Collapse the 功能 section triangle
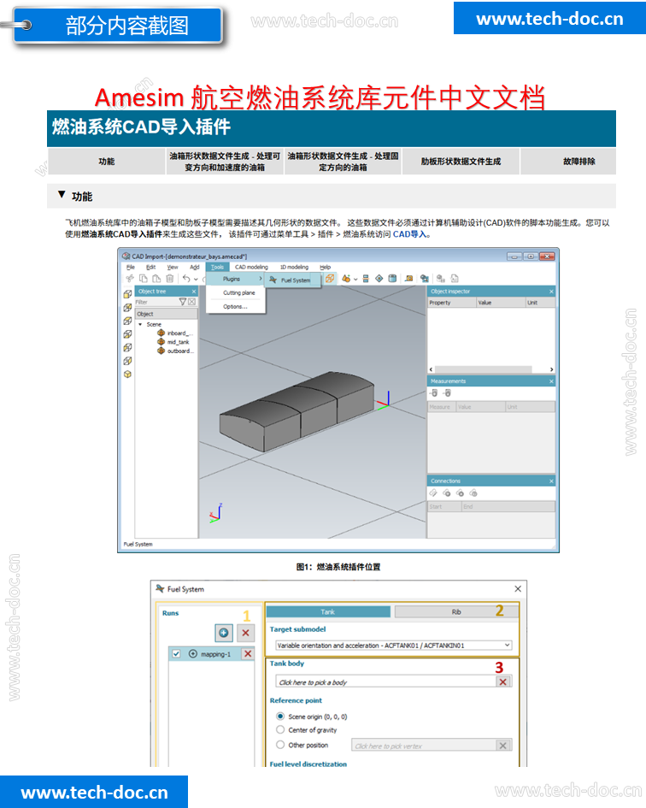This screenshot has height=808, width=646. pyautogui.click(x=62, y=194)
